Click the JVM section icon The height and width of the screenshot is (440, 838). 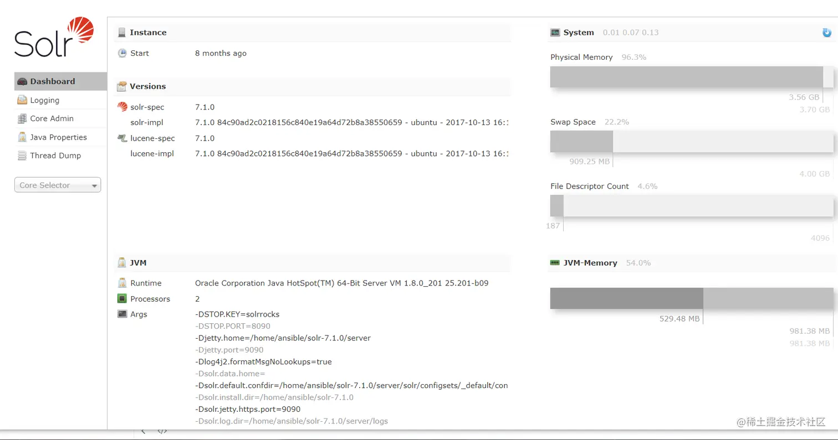[x=121, y=263]
